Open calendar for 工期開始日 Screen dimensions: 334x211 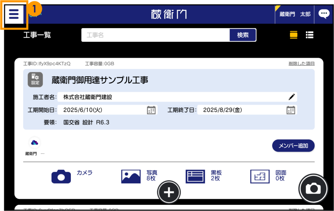pyautogui.click(x=151, y=110)
